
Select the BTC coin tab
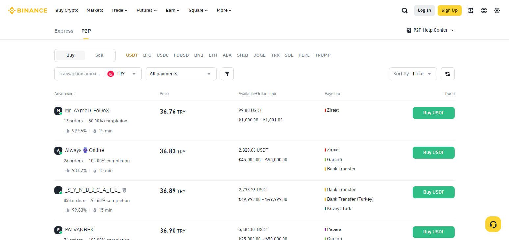[147, 55]
